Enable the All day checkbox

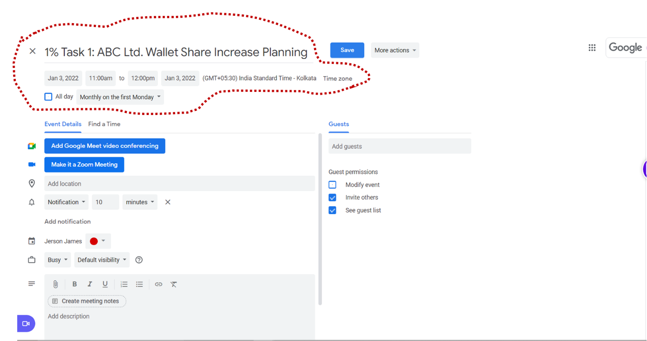pos(48,97)
